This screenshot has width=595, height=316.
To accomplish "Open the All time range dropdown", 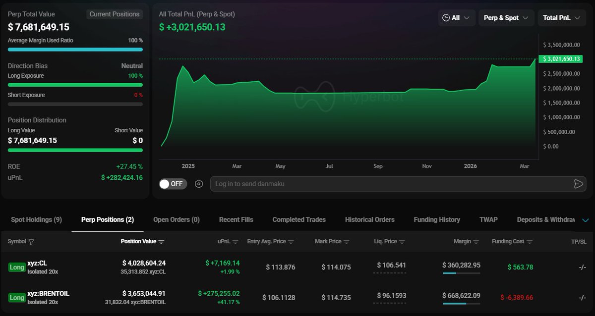I will click(457, 18).
